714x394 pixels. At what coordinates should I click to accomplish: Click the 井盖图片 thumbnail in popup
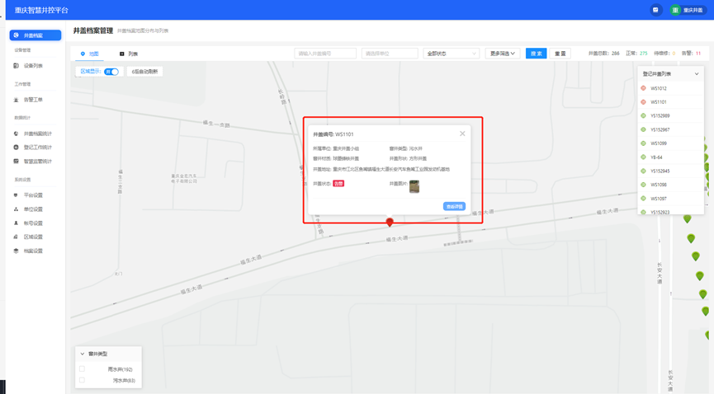pyautogui.click(x=414, y=186)
